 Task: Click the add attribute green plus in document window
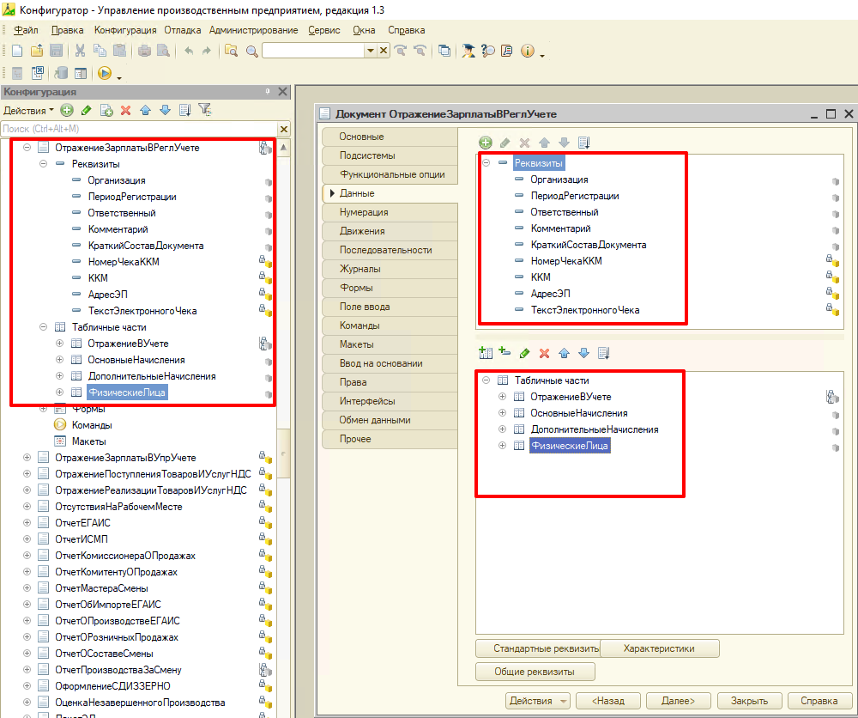486,143
